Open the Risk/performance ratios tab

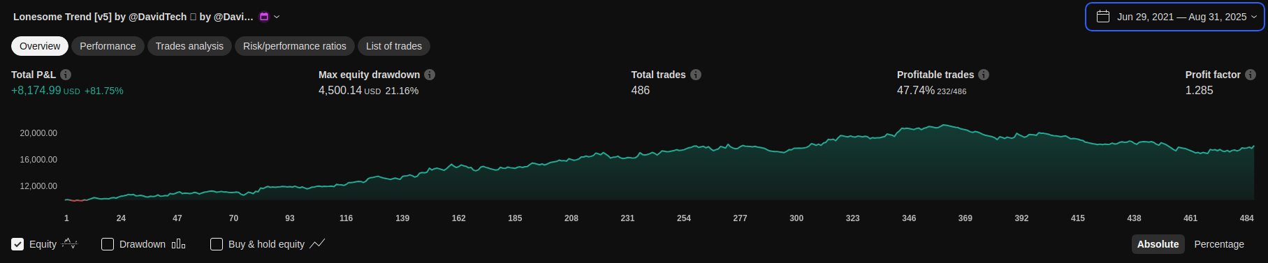(295, 46)
